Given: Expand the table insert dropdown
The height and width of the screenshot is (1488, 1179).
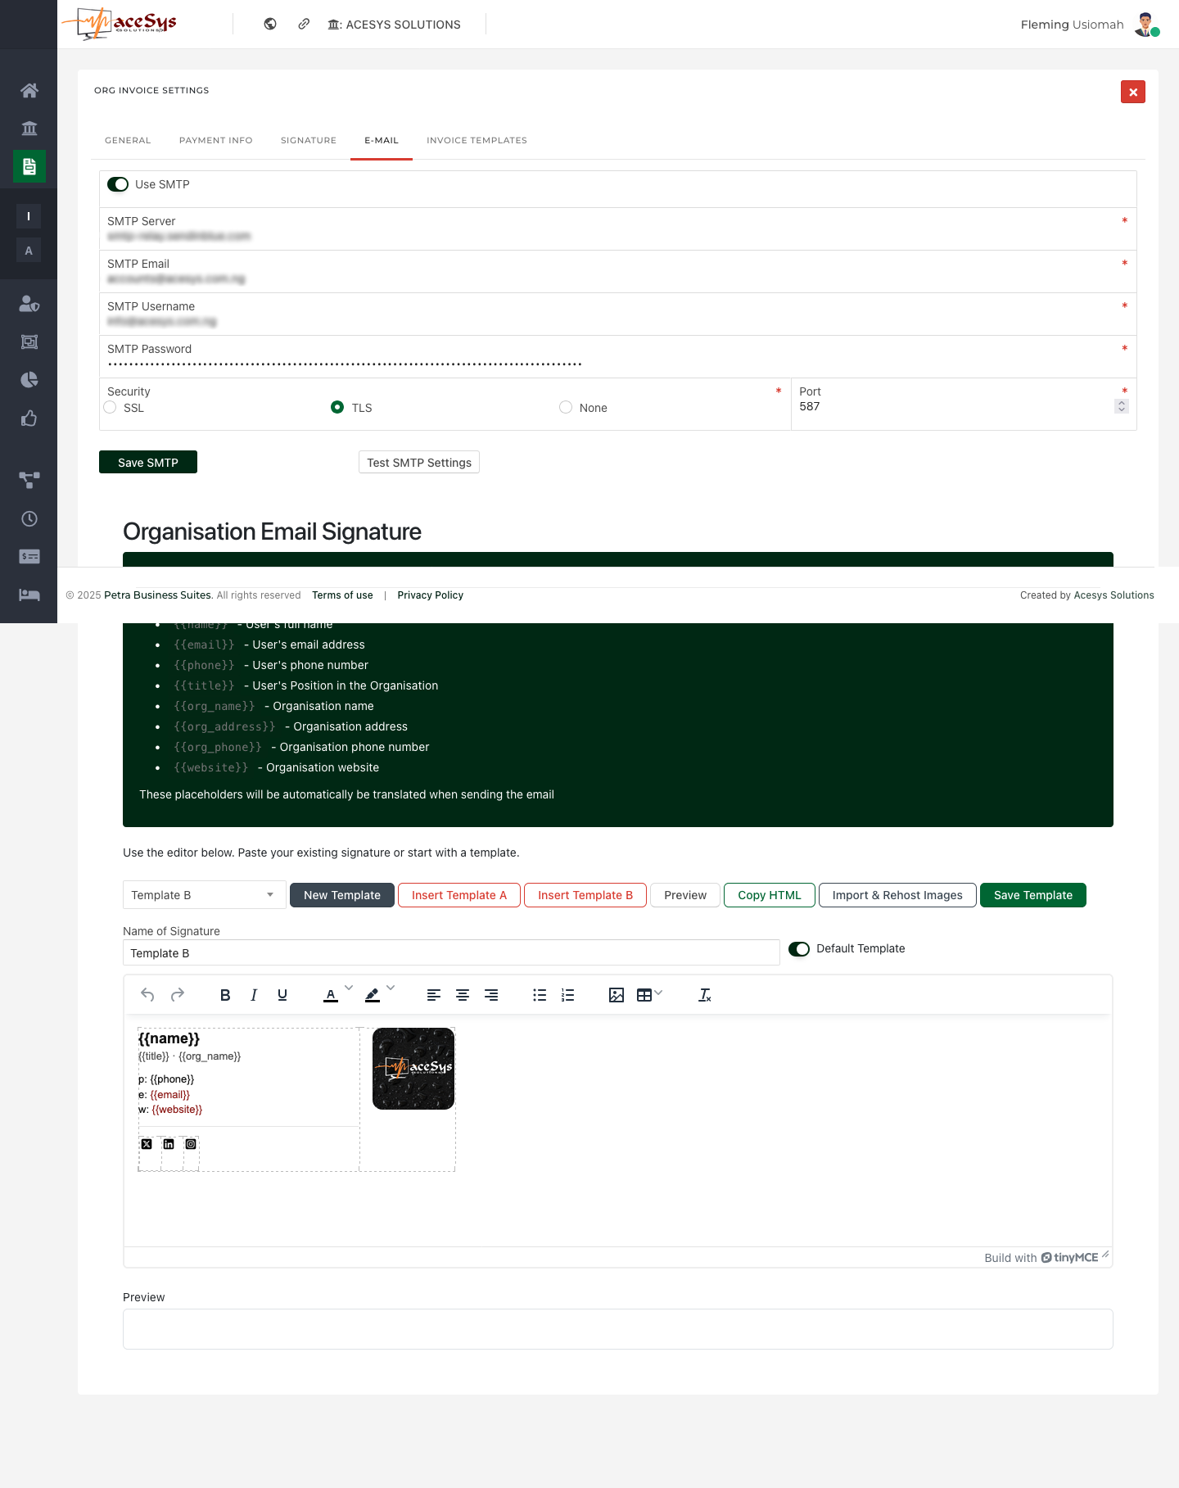Looking at the screenshot, I should pos(658,993).
